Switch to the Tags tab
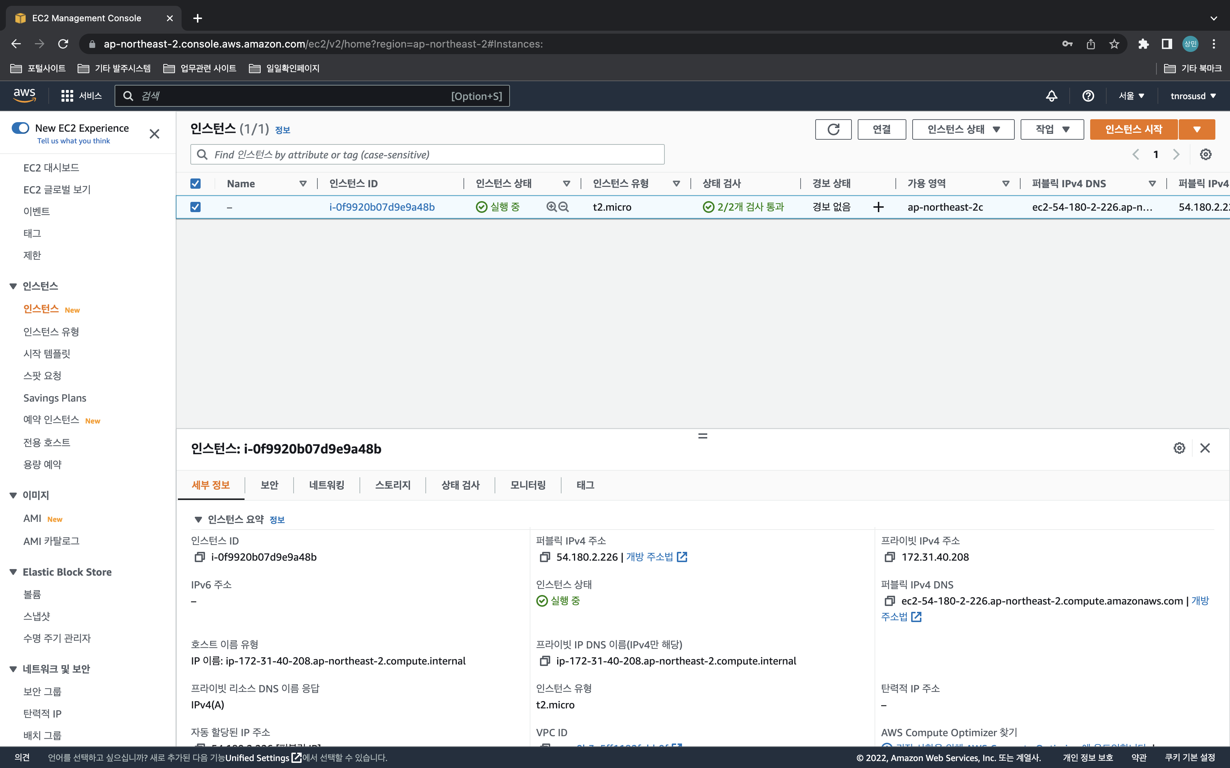The height and width of the screenshot is (768, 1230). pos(585,485)
